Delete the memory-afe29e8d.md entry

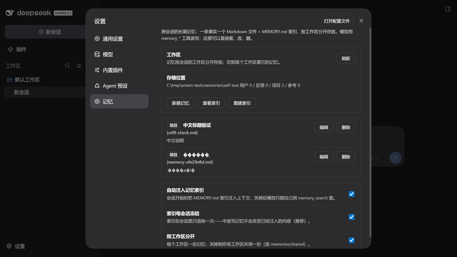click(x=346, y=157)
